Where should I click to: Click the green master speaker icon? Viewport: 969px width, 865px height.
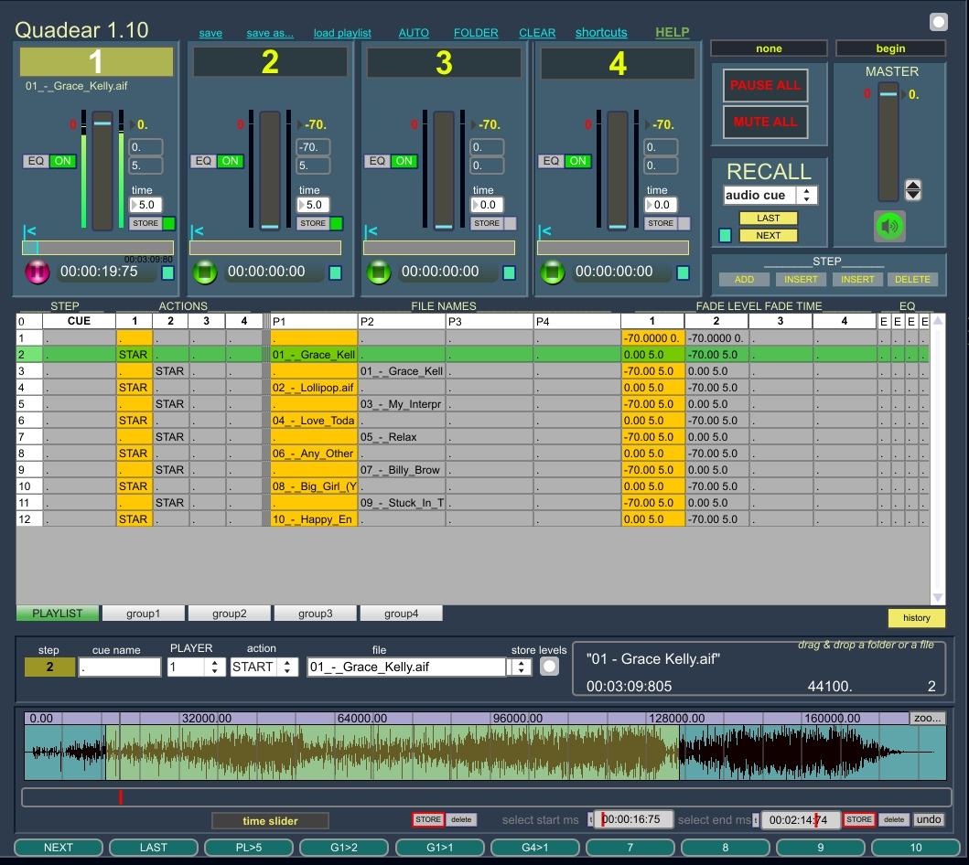point(888,225)
